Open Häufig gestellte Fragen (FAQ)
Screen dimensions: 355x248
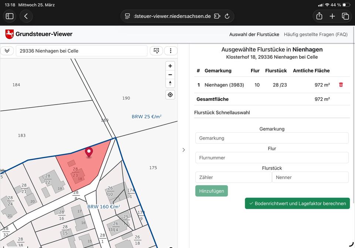point(315,34)
